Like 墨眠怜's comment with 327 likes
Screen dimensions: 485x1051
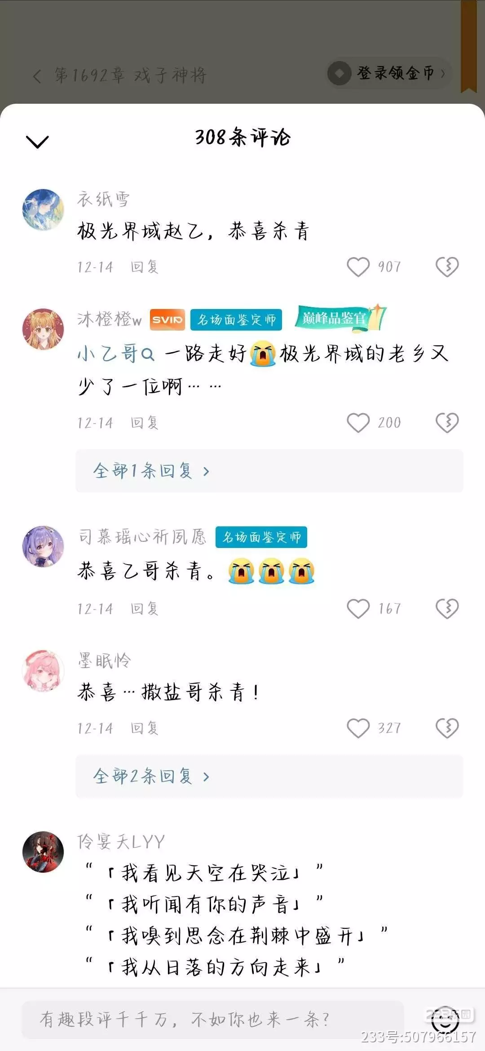coord(358,728)
